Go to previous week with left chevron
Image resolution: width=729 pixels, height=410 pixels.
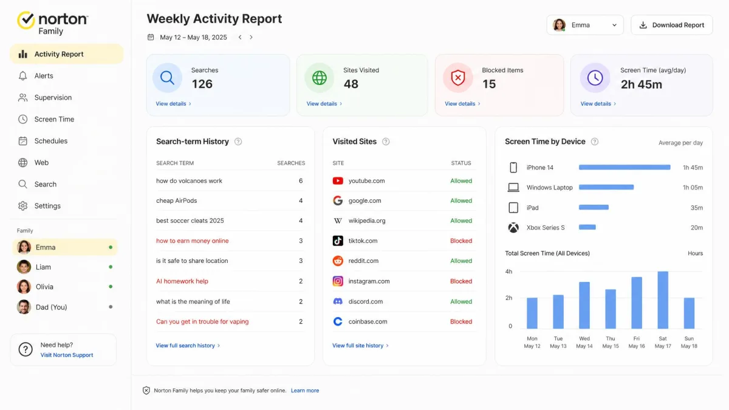[x=240, y=37]
